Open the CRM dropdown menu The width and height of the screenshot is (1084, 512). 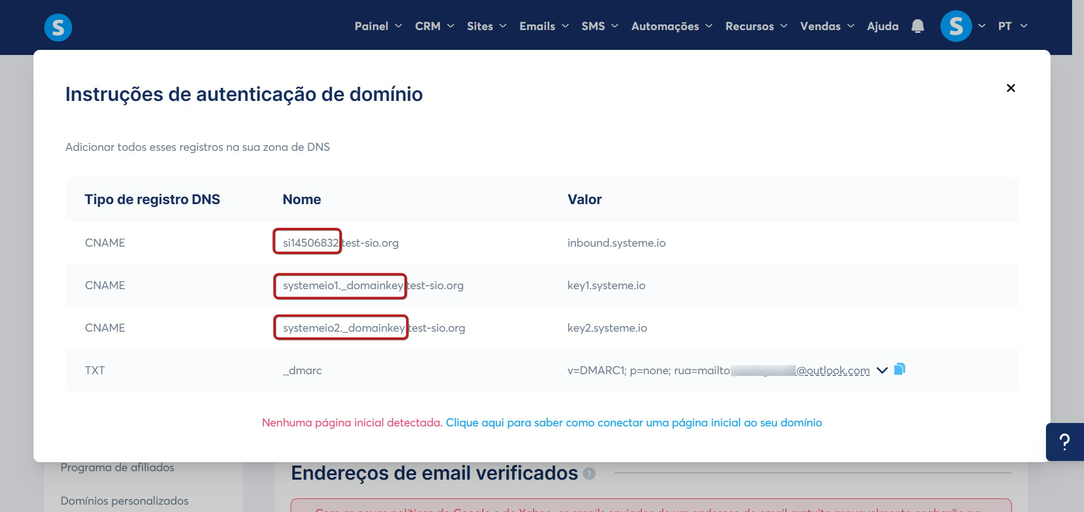(434, 26)
